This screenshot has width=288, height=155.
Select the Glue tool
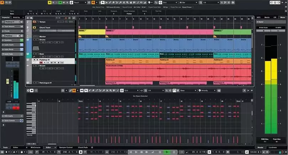[x=120, y=2]
